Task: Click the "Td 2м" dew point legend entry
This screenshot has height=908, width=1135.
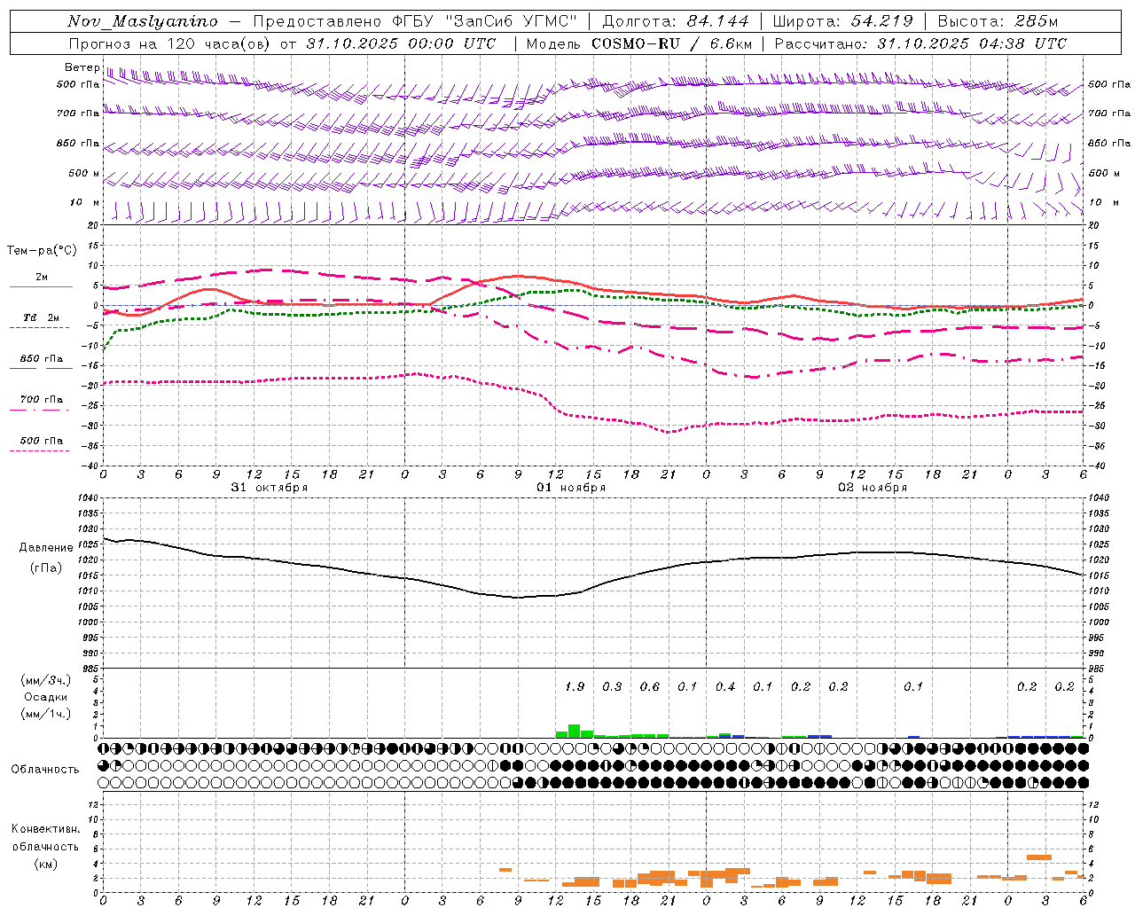Action: point(42,317)
